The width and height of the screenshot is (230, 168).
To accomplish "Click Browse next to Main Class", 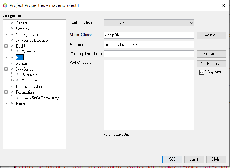I will [x=211, y=35].
